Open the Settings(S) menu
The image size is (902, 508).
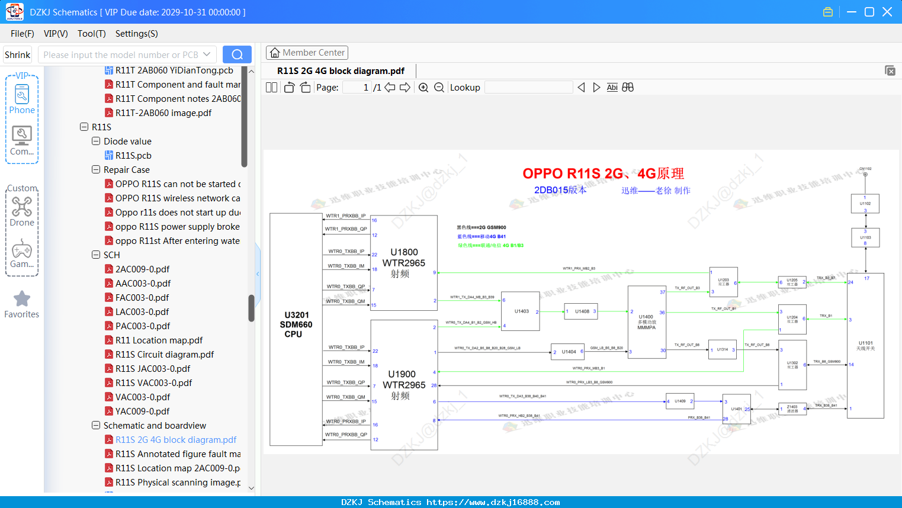[x=136, y=34]
